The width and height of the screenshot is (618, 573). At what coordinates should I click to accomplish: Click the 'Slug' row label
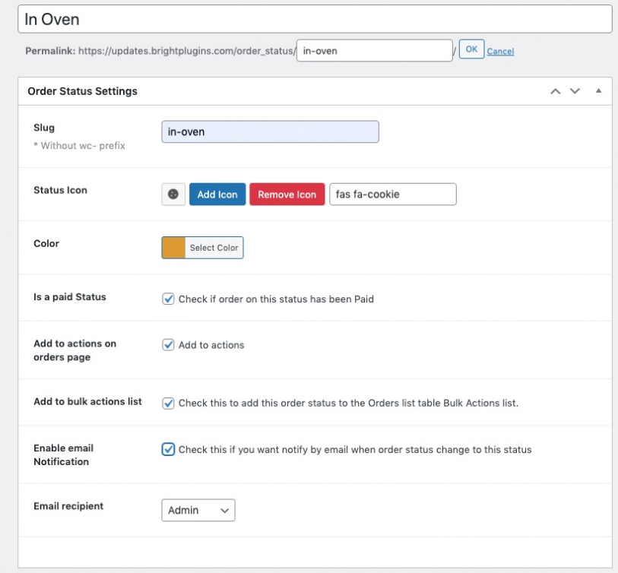(44, 127)
